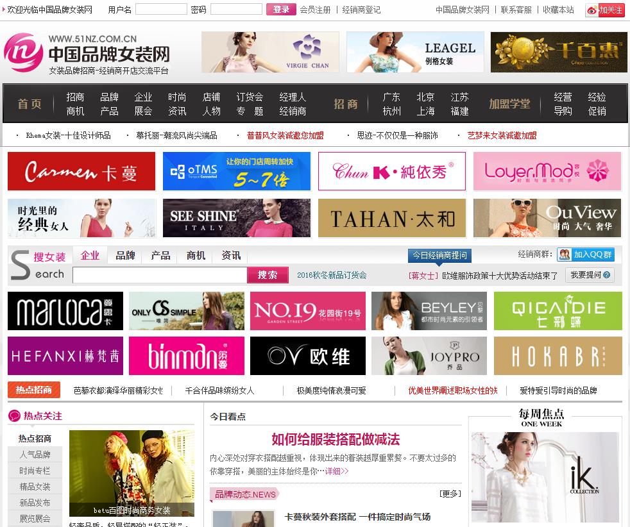The image size is (630, 527).
Task: Open 2016秋冬新品订货会 link
Action: click(x=332, y=275)
